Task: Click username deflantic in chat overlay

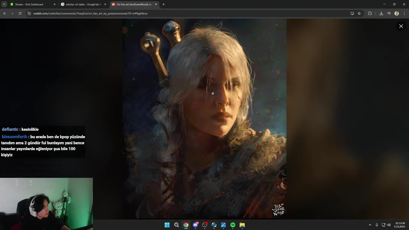Action: click(10, 129)
